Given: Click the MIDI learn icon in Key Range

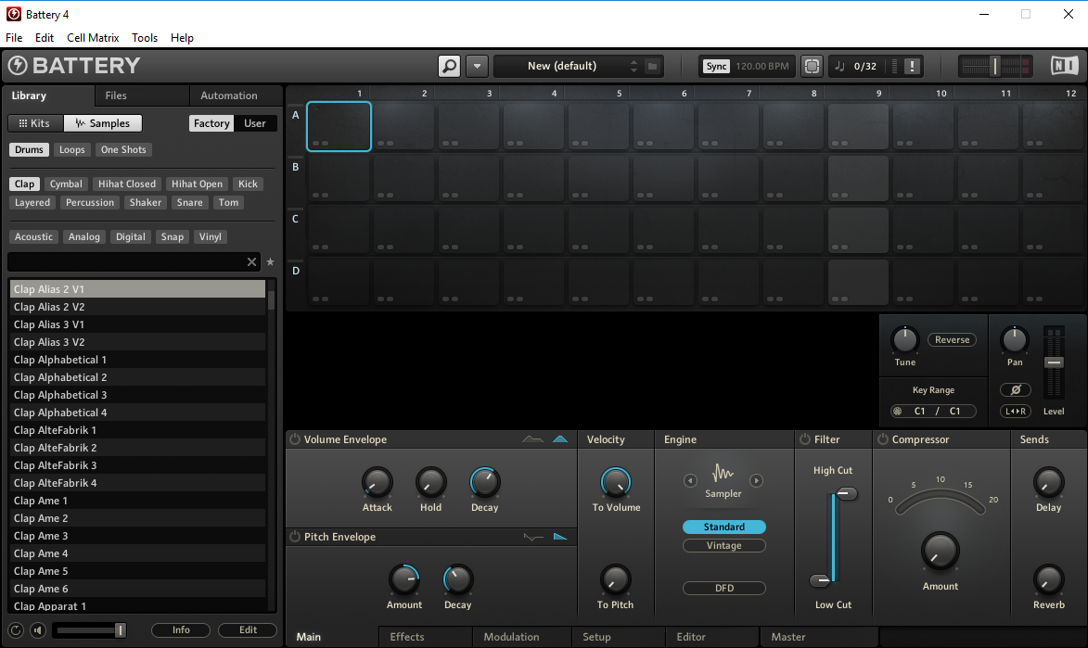Looking at the screenshot, I should coord(897,412).
